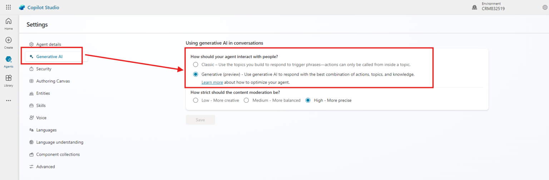Click the Component collections icon

31,155
